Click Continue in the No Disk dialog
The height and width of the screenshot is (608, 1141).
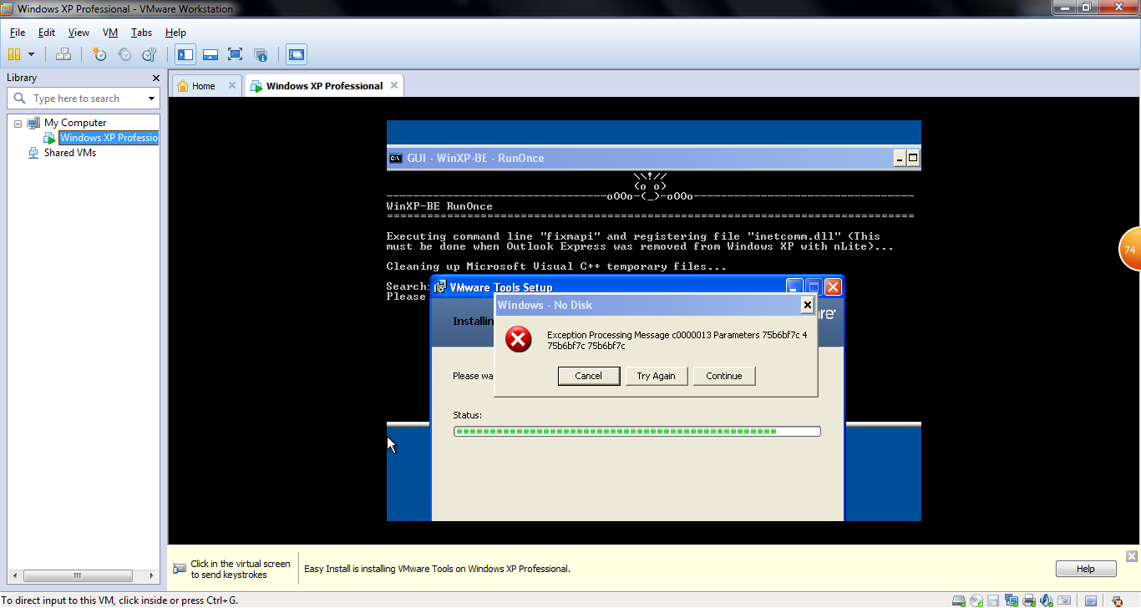coord(724,376)
